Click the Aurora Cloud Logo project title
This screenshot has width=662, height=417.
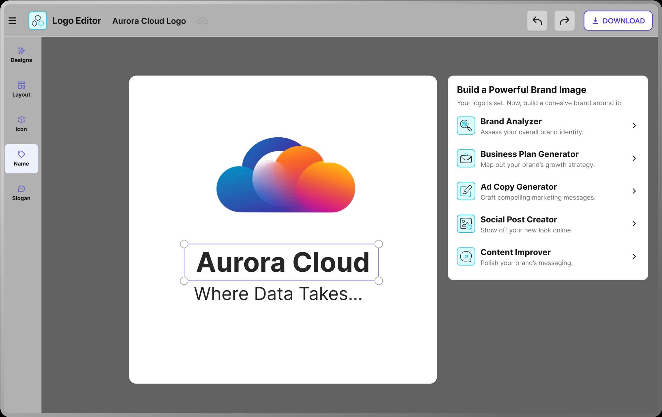point(149,21)
